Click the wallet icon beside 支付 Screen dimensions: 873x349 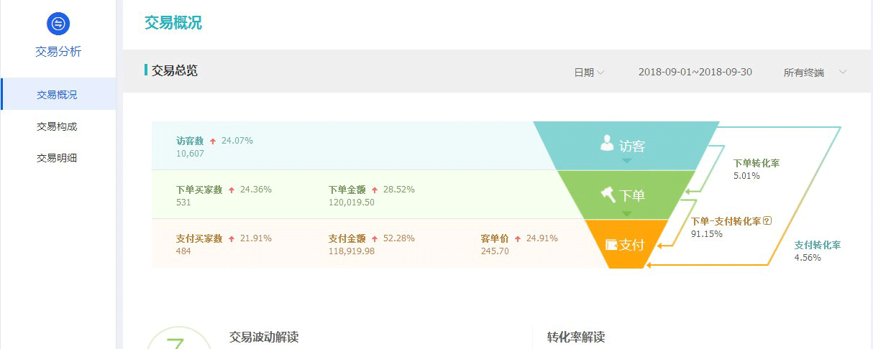612,245
